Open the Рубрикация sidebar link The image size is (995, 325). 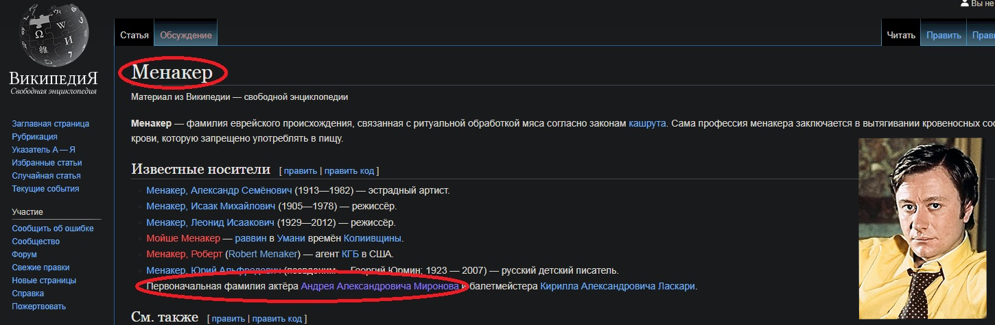click(x=34, y=137)
